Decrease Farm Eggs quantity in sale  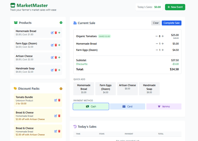tap(157, 50)
